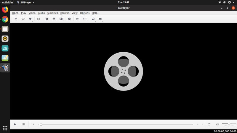
Task: Skip to the previous track
Action: point(78,19)
